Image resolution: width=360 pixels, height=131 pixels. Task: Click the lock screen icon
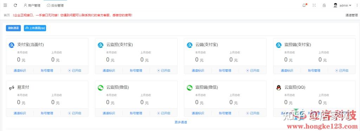(x=324, y=5)
